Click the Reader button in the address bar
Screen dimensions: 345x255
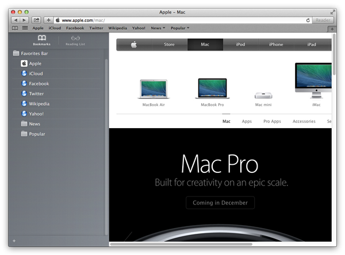(323, 20)
